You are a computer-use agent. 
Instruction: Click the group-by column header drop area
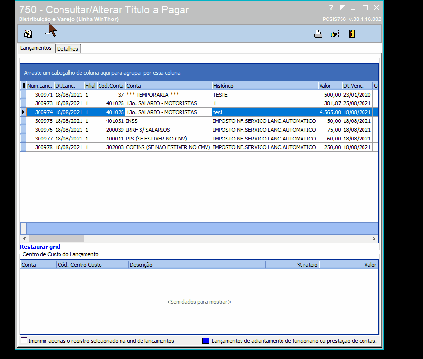(199, 73)
